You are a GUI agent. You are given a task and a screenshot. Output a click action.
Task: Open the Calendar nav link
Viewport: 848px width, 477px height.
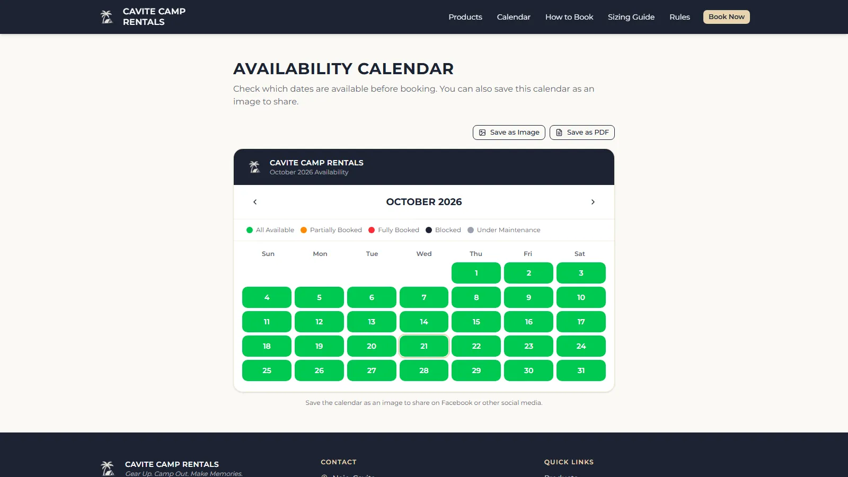(x=514, y=17)
